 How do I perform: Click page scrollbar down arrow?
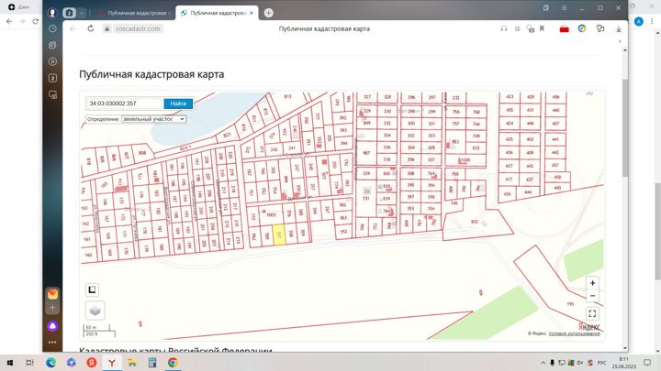[x=625, y=348]
